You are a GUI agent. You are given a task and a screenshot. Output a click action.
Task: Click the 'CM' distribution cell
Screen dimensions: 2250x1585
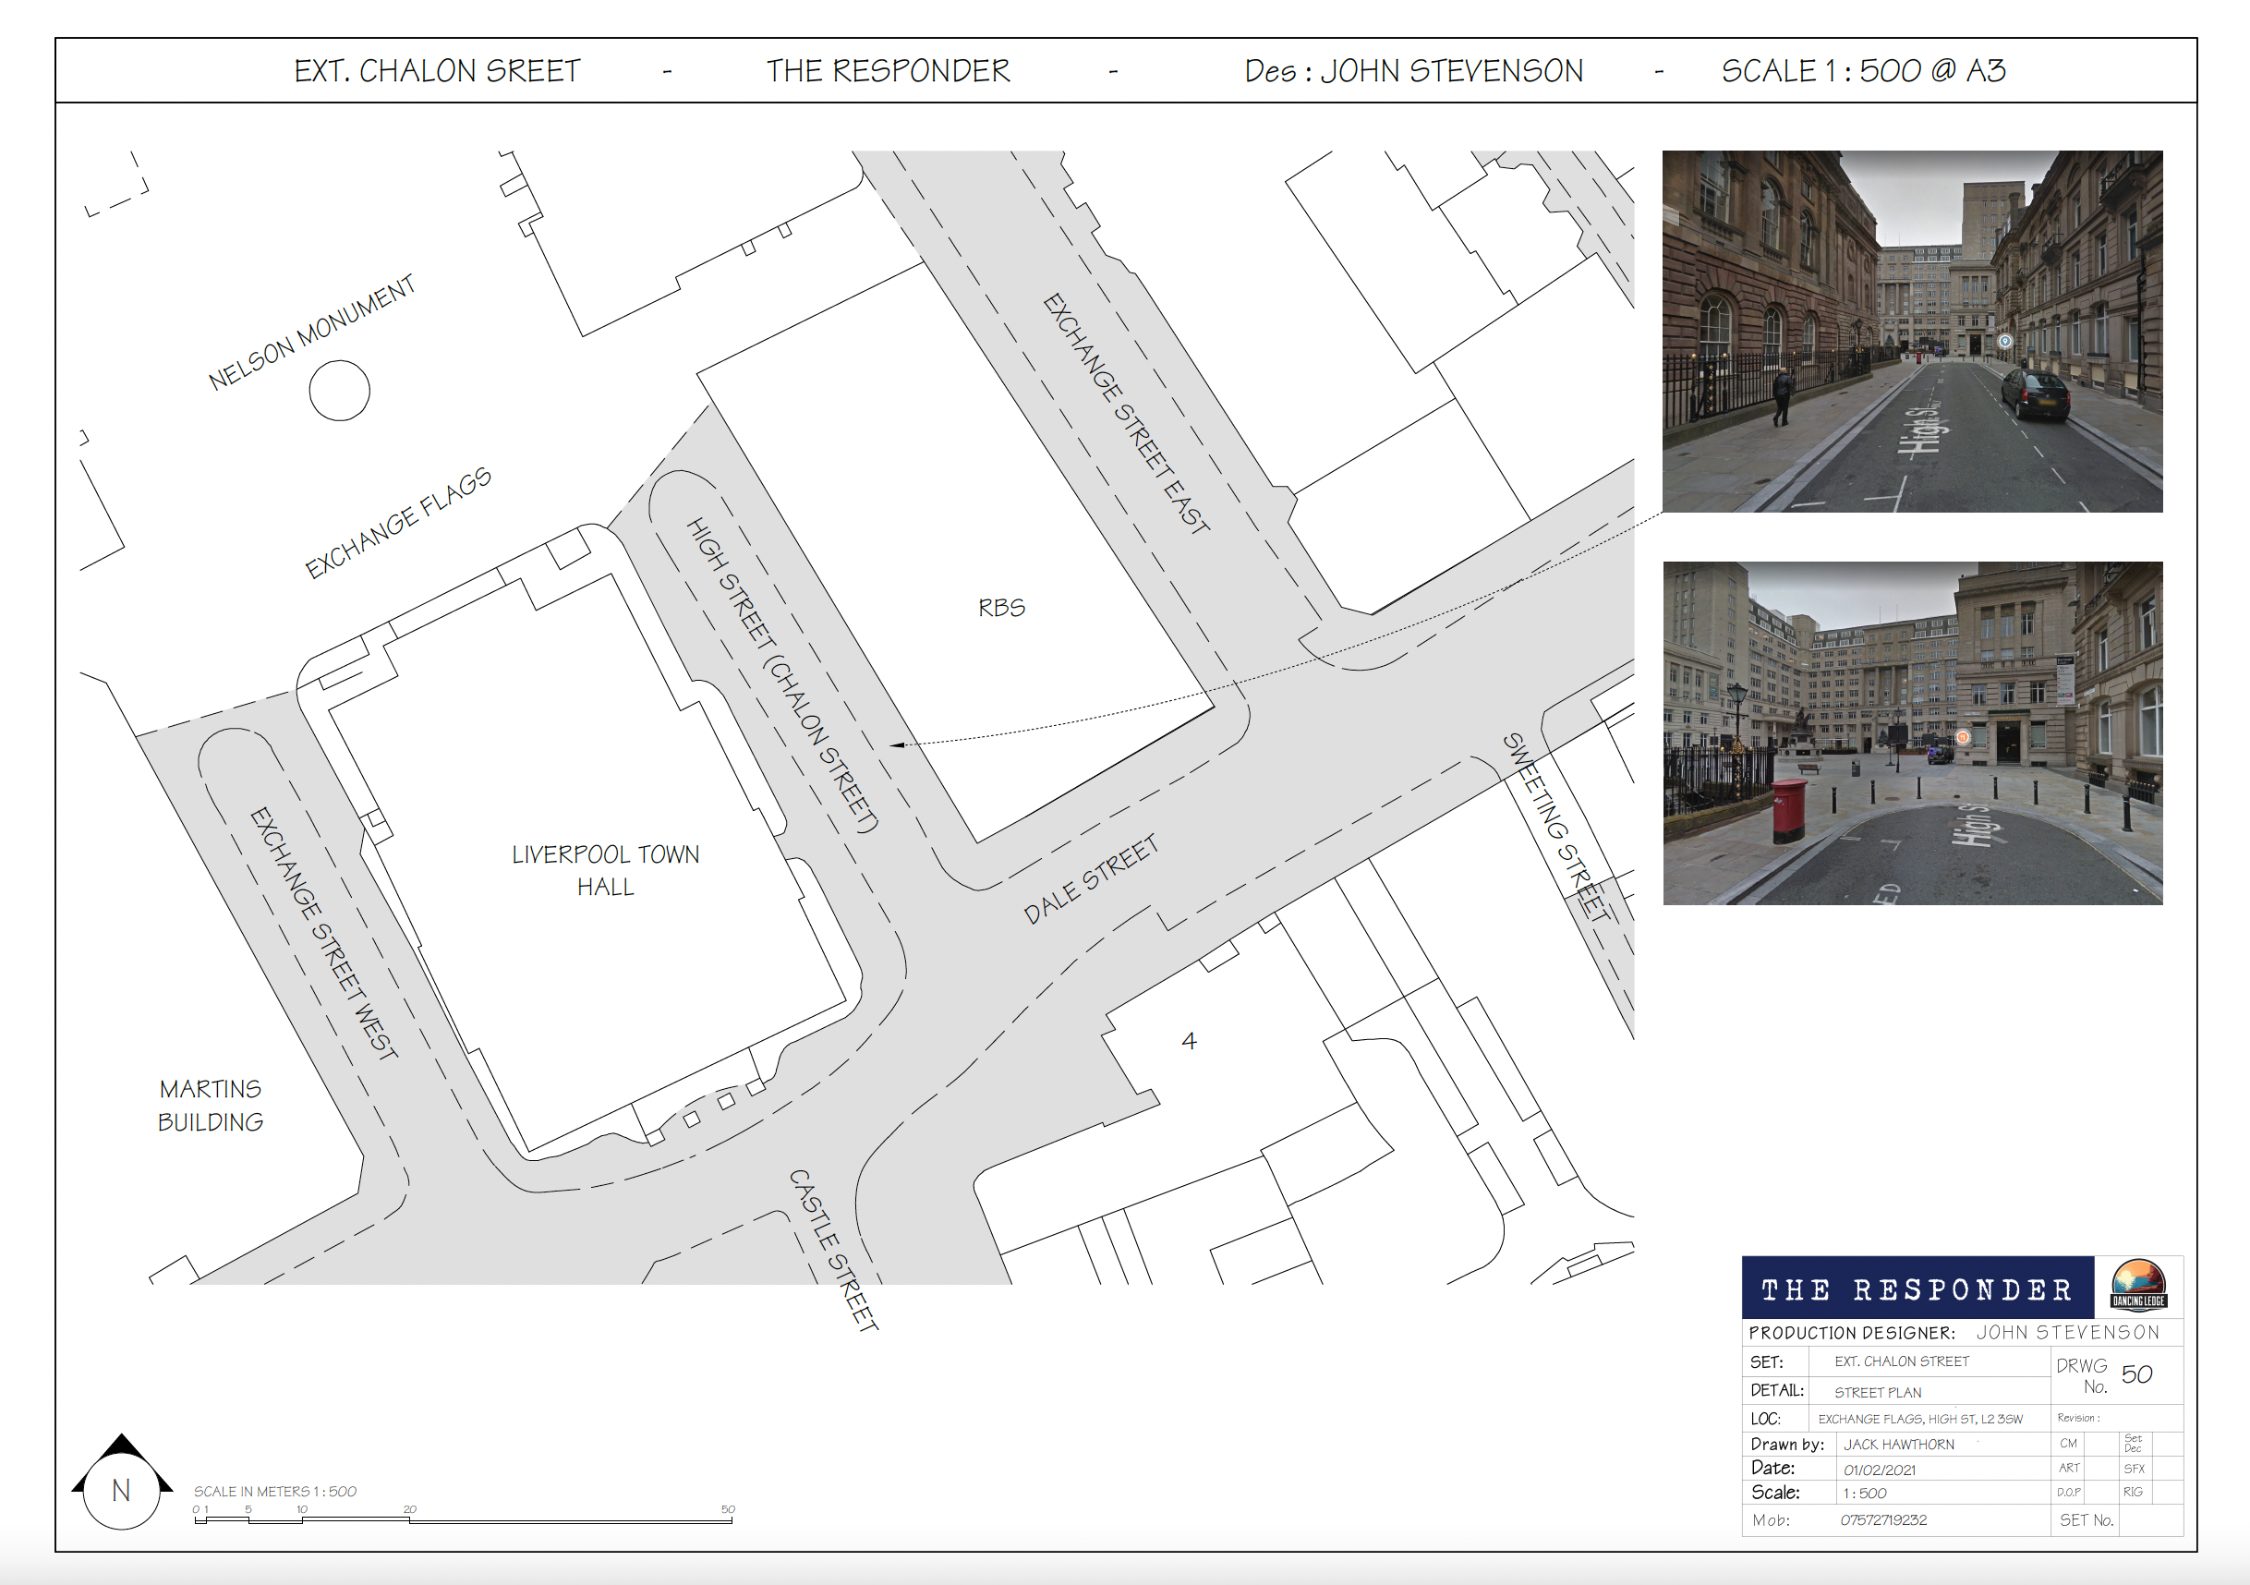pyautogui.click(x=2069, y=1443)
